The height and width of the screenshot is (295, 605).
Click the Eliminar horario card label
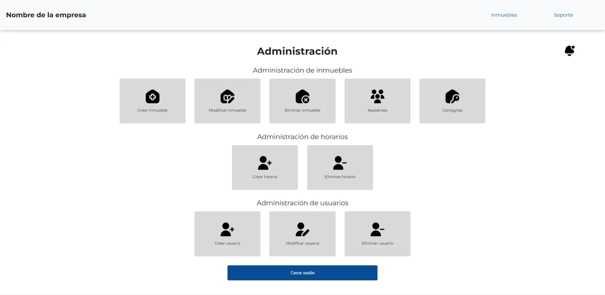tap(340, 177)
